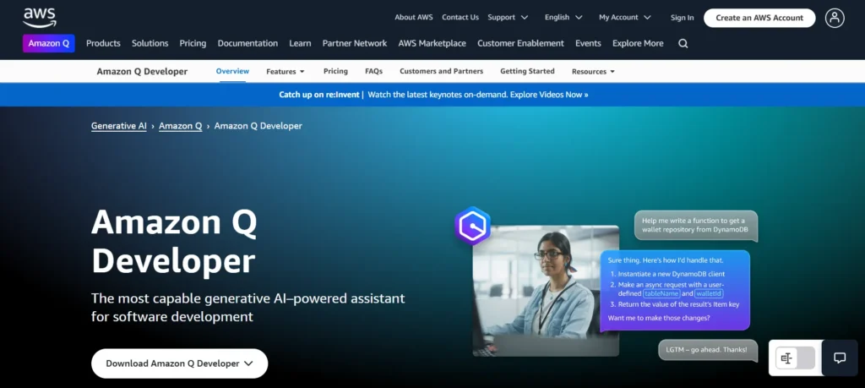This screenshot has height=388, width=865.
Task: Click the purple Amazon Q badge
Action: pos(49,44)
